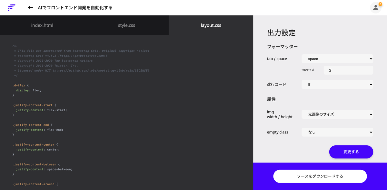
Task: Click the justify-content: space-between; line
Action: [44, 169]
